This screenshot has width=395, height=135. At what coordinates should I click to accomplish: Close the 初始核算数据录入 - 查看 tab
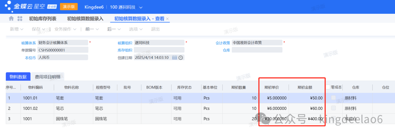[167, 19]
